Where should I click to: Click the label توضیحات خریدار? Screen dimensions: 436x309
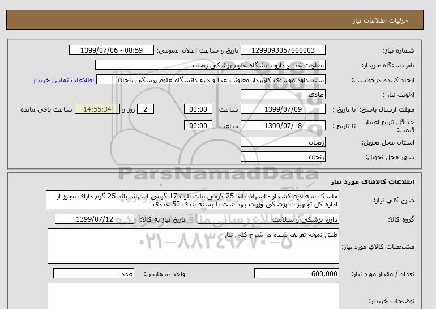point(392,301)
